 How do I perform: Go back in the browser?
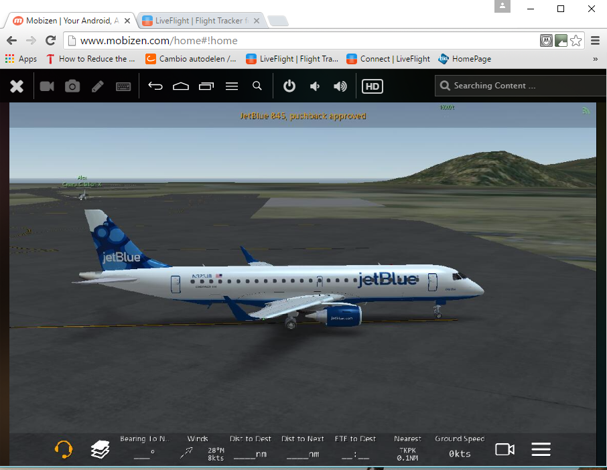pos(11,40)
